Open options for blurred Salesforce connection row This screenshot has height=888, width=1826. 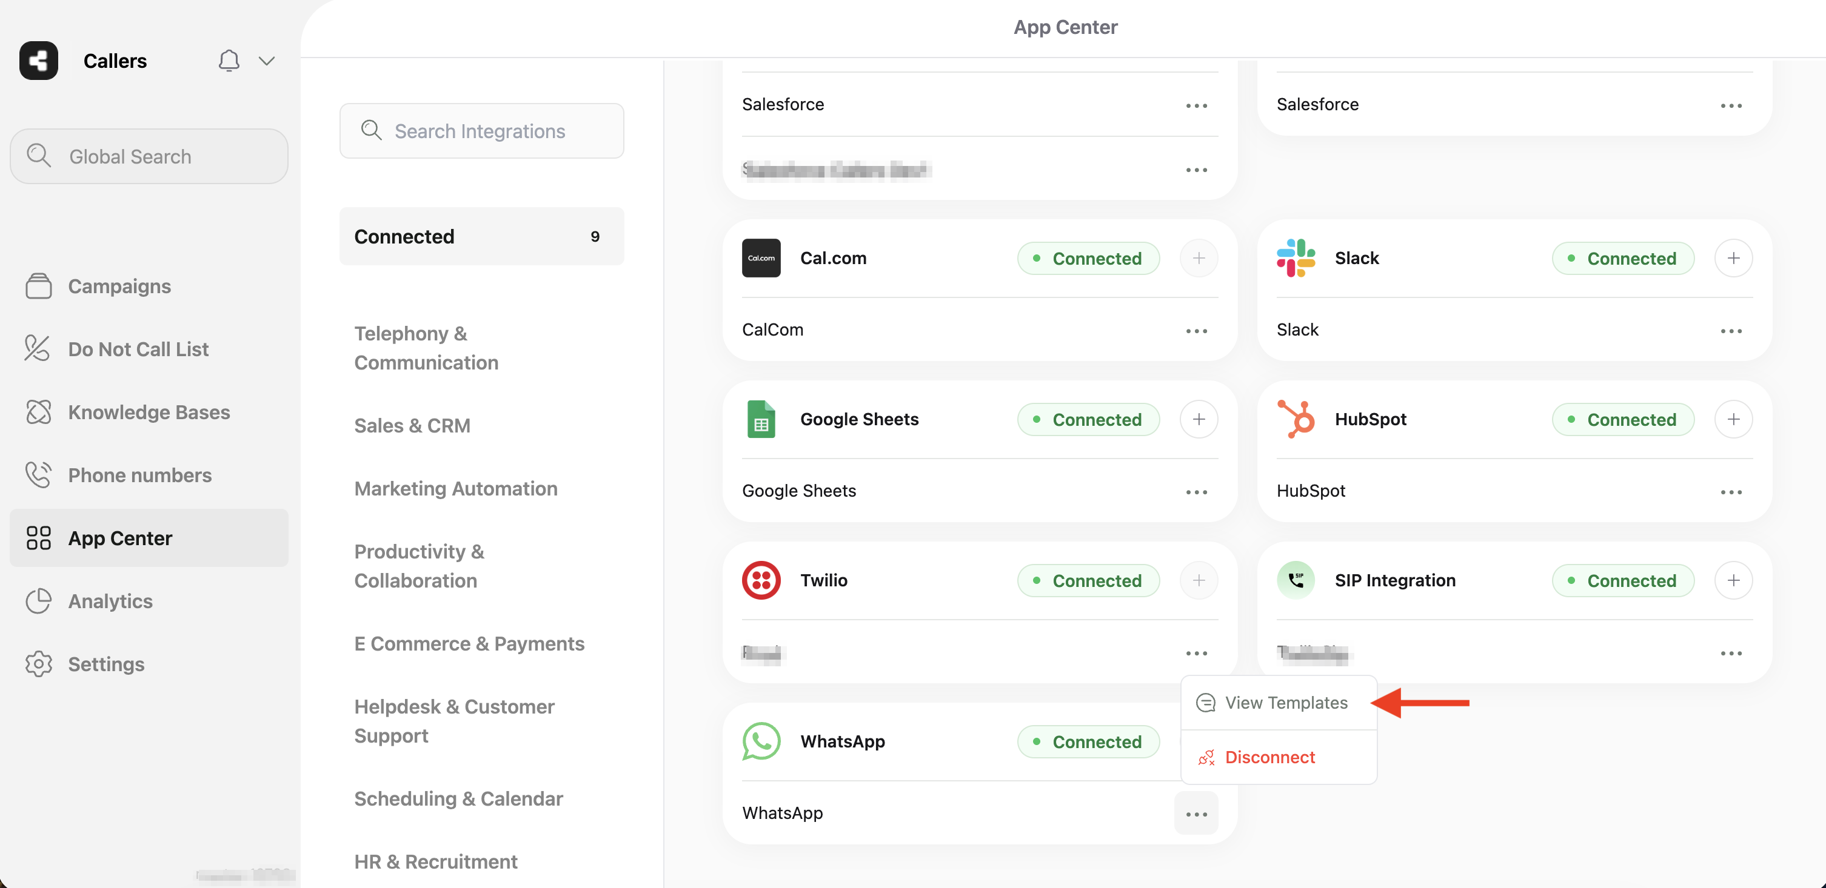coord(1197,170)
